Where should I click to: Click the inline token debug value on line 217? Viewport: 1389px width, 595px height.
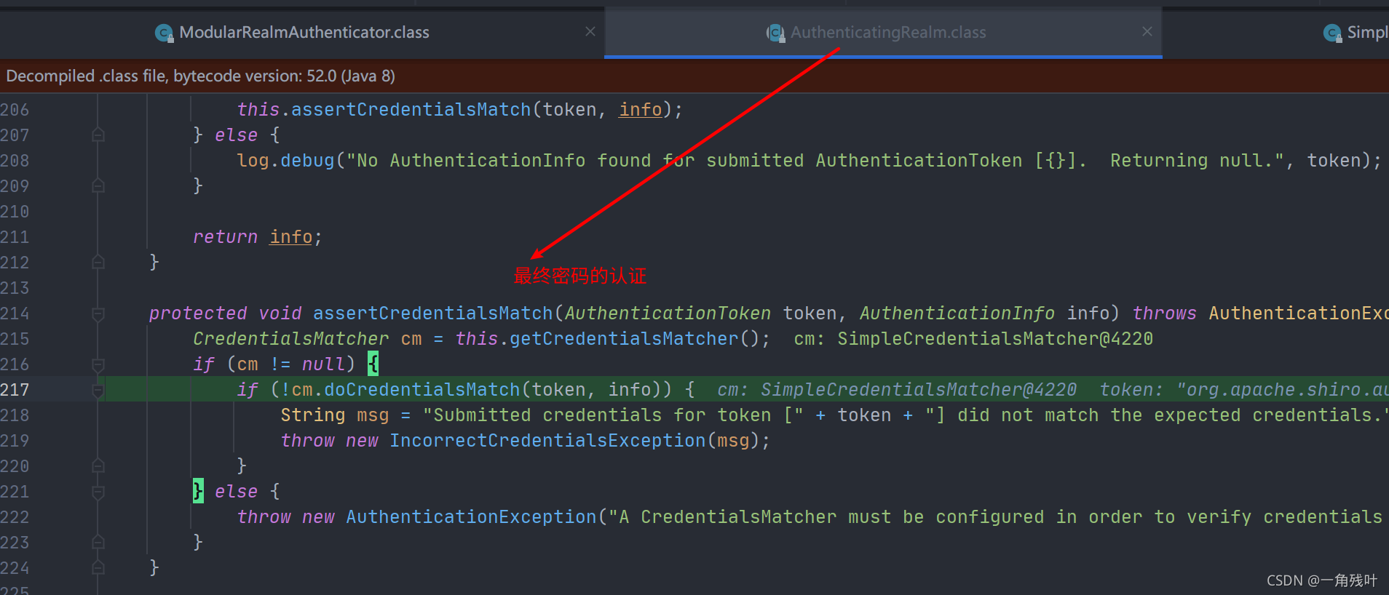pos(1244,390)
